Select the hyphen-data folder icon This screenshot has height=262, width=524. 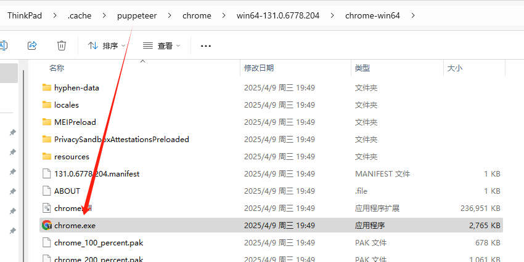coord(47,87)
